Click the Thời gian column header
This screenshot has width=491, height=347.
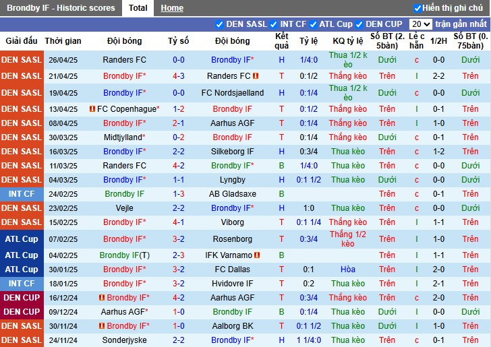tap(63, 41)
